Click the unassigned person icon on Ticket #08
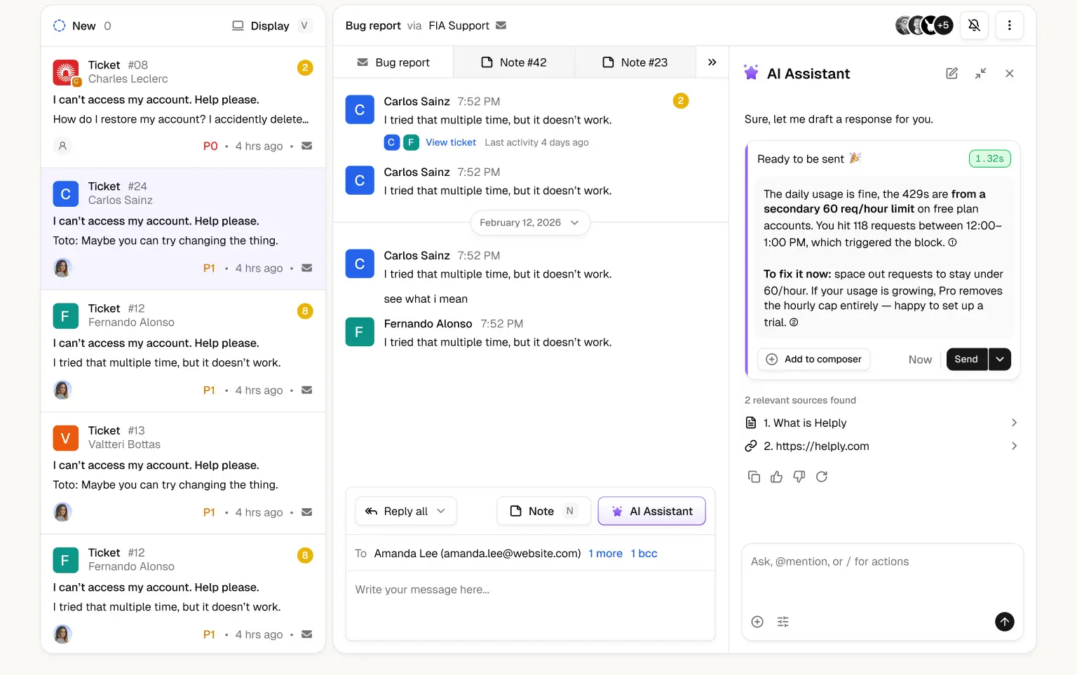This screenshot has width=1077, height=675. 62,146
